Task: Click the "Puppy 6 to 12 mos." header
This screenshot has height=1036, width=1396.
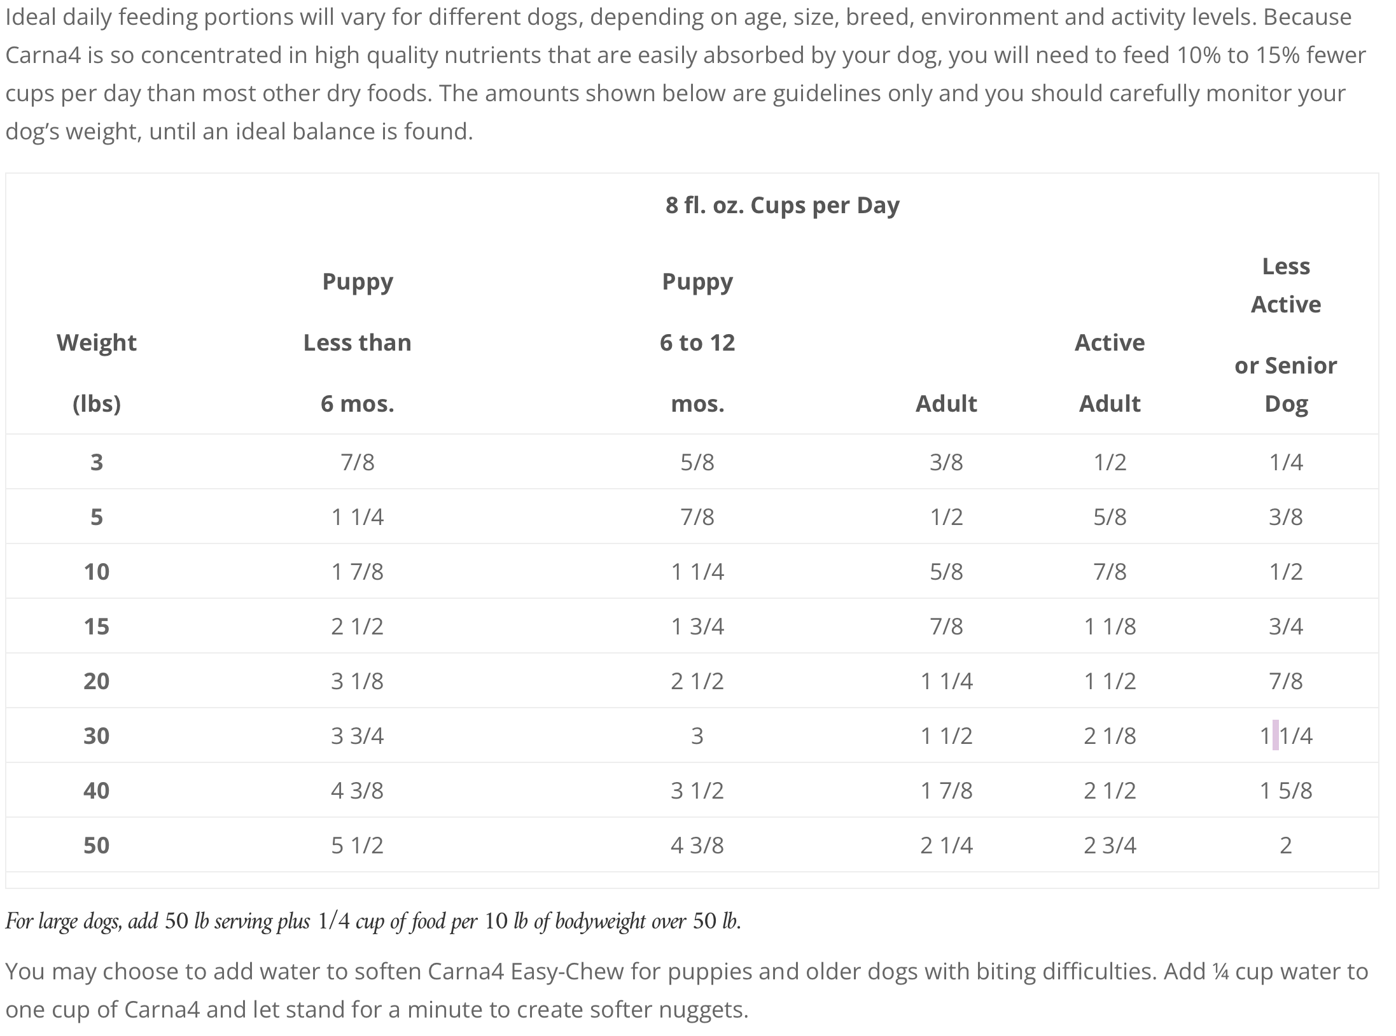Action: pyautogui.click(x=697, y=342)
